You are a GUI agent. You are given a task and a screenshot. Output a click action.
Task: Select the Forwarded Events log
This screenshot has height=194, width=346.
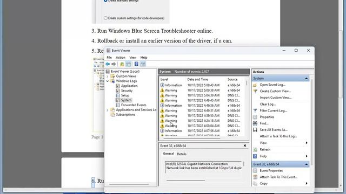pyautogui.click(x=134, y=105)
